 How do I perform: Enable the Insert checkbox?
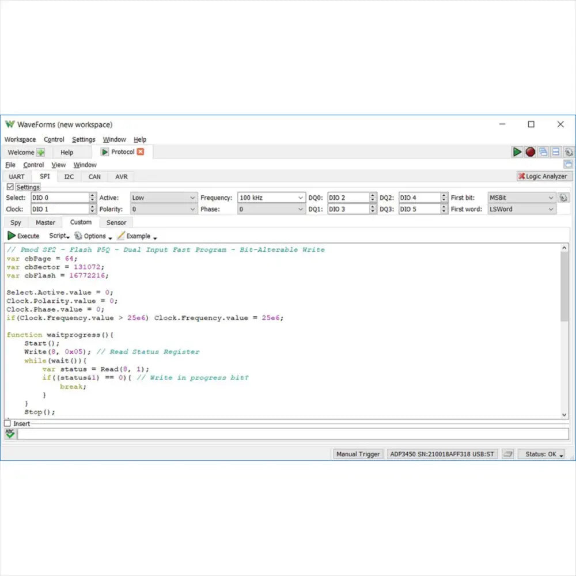[7, 423]
